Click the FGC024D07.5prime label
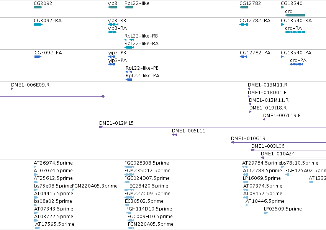Image resolution: width=326 pixels, height=230 pixels. click(x=147, y=178)
